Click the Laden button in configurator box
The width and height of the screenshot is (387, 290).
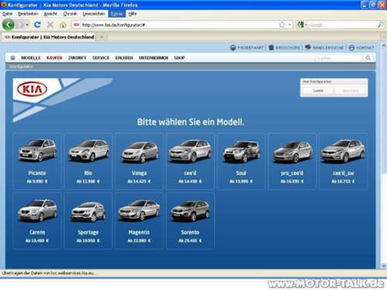[x=318, y=90]
